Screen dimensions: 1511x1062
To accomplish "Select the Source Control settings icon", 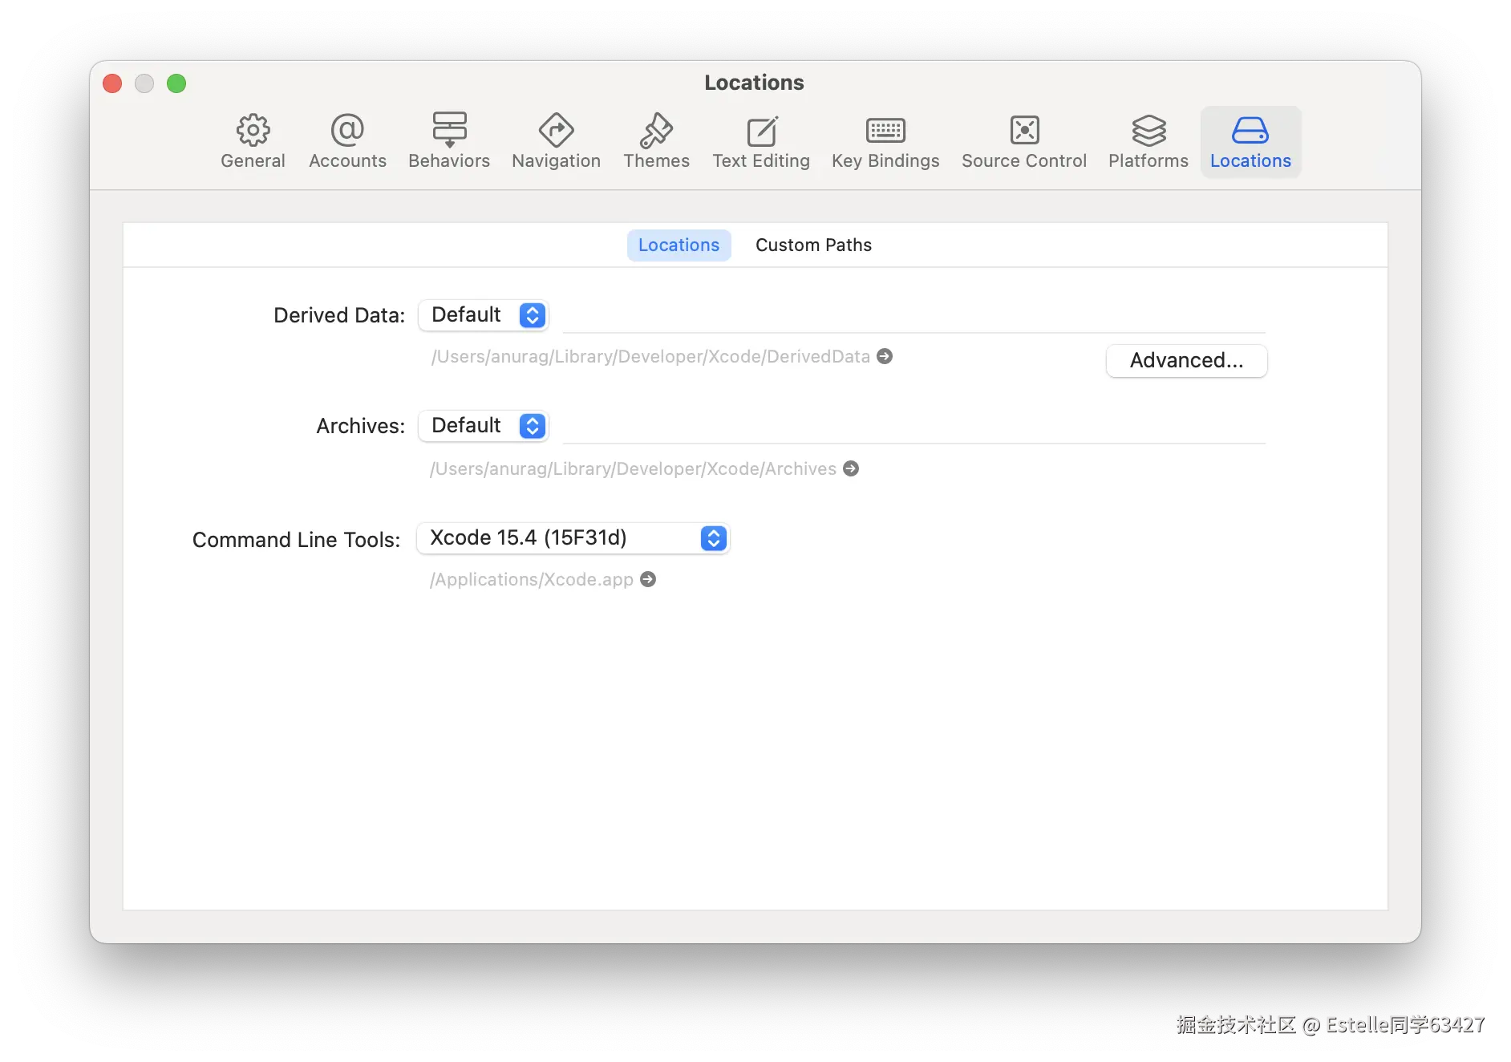I will 1023,140.
